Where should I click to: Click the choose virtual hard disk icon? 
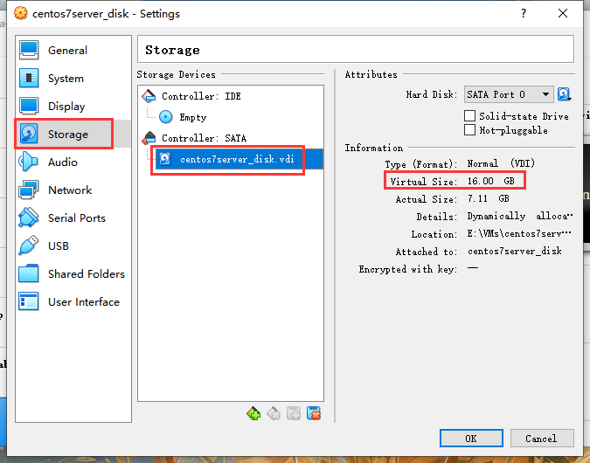click(564, 94)
